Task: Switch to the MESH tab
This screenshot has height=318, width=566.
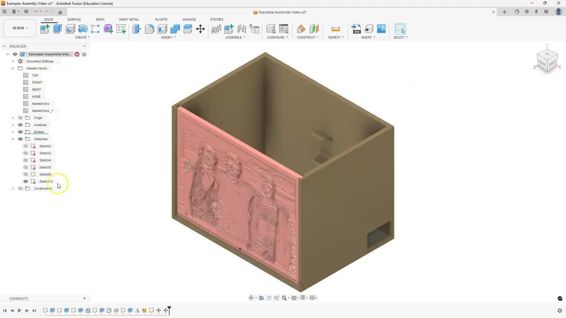Action: coord(100,19)
